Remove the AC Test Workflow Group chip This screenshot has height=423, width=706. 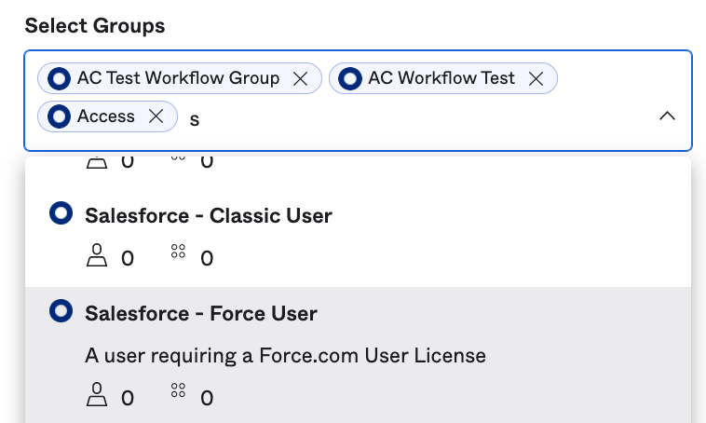click(x=300, y=79)
